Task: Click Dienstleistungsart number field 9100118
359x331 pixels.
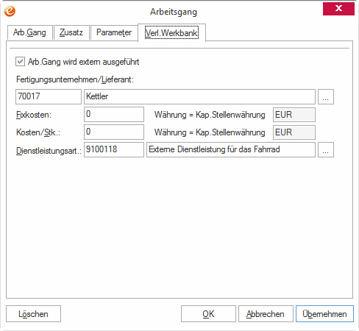Action: coord(114,149)
